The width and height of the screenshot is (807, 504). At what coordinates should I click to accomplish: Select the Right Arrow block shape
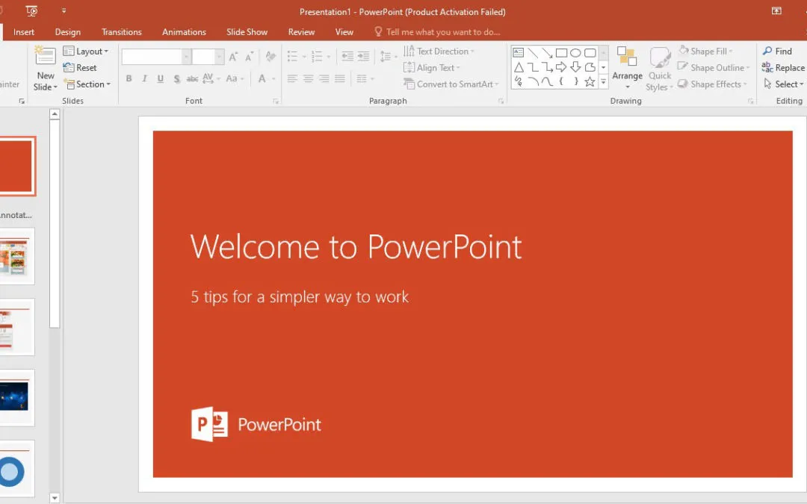[561, 67]
